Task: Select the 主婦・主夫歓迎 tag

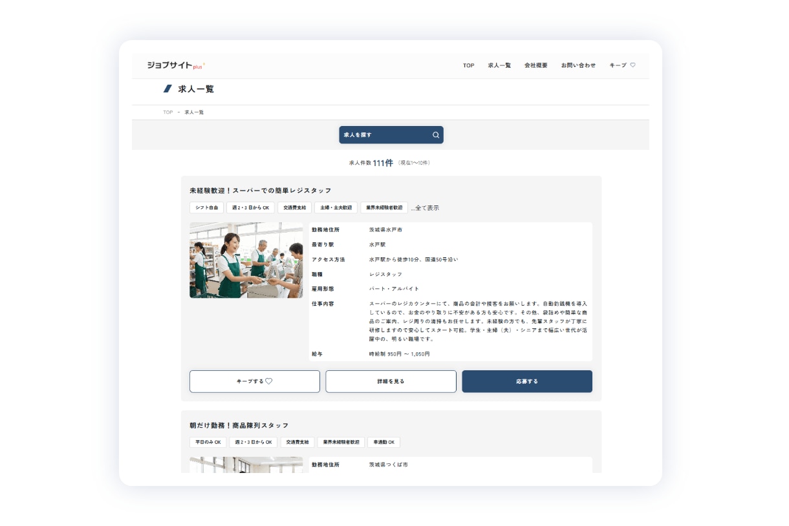Action: pyautogui.click(x=336, y=208)
